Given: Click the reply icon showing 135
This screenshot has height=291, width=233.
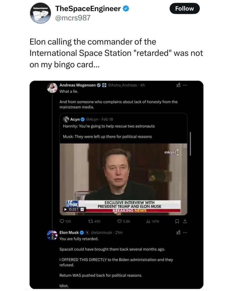Looking at the screenshot, I should pos(62,221).
